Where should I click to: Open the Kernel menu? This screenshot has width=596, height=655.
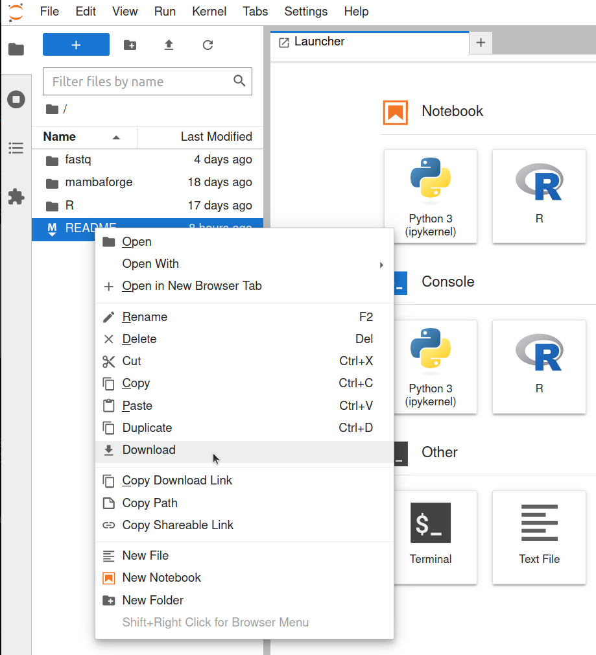click(x=209, y=11)
